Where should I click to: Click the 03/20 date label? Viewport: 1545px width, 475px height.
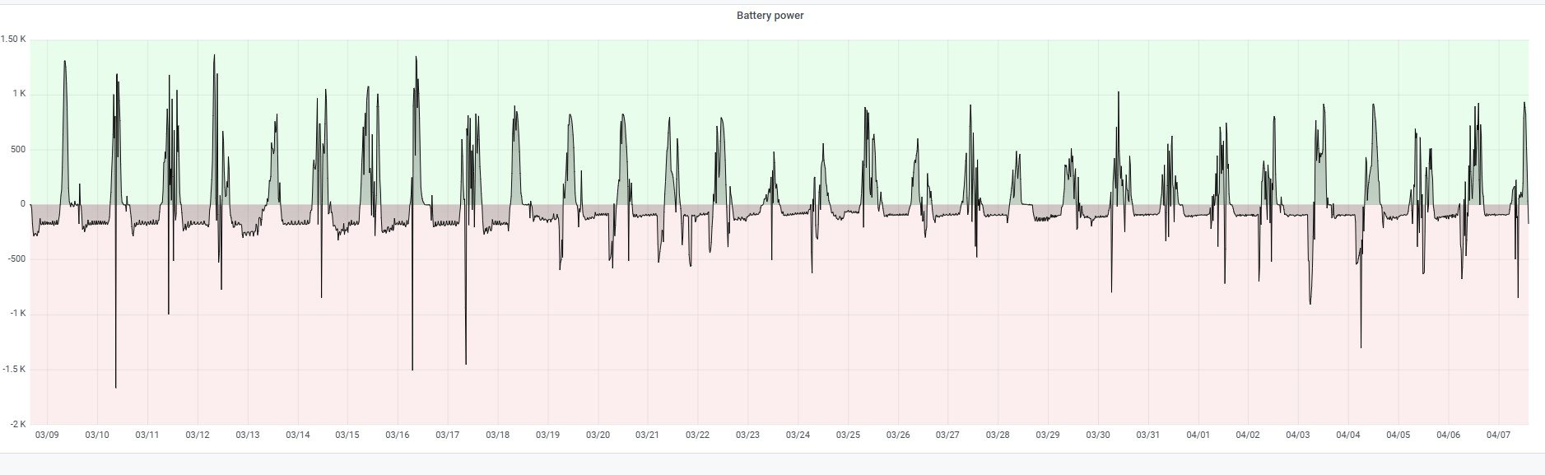(x=598, y=435)
